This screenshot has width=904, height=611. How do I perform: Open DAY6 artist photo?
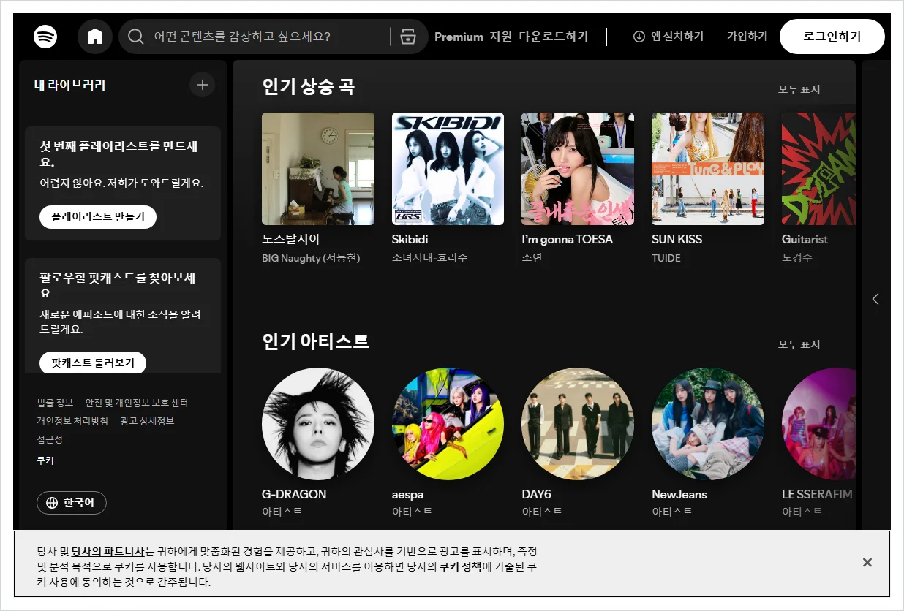pos(578,424)
